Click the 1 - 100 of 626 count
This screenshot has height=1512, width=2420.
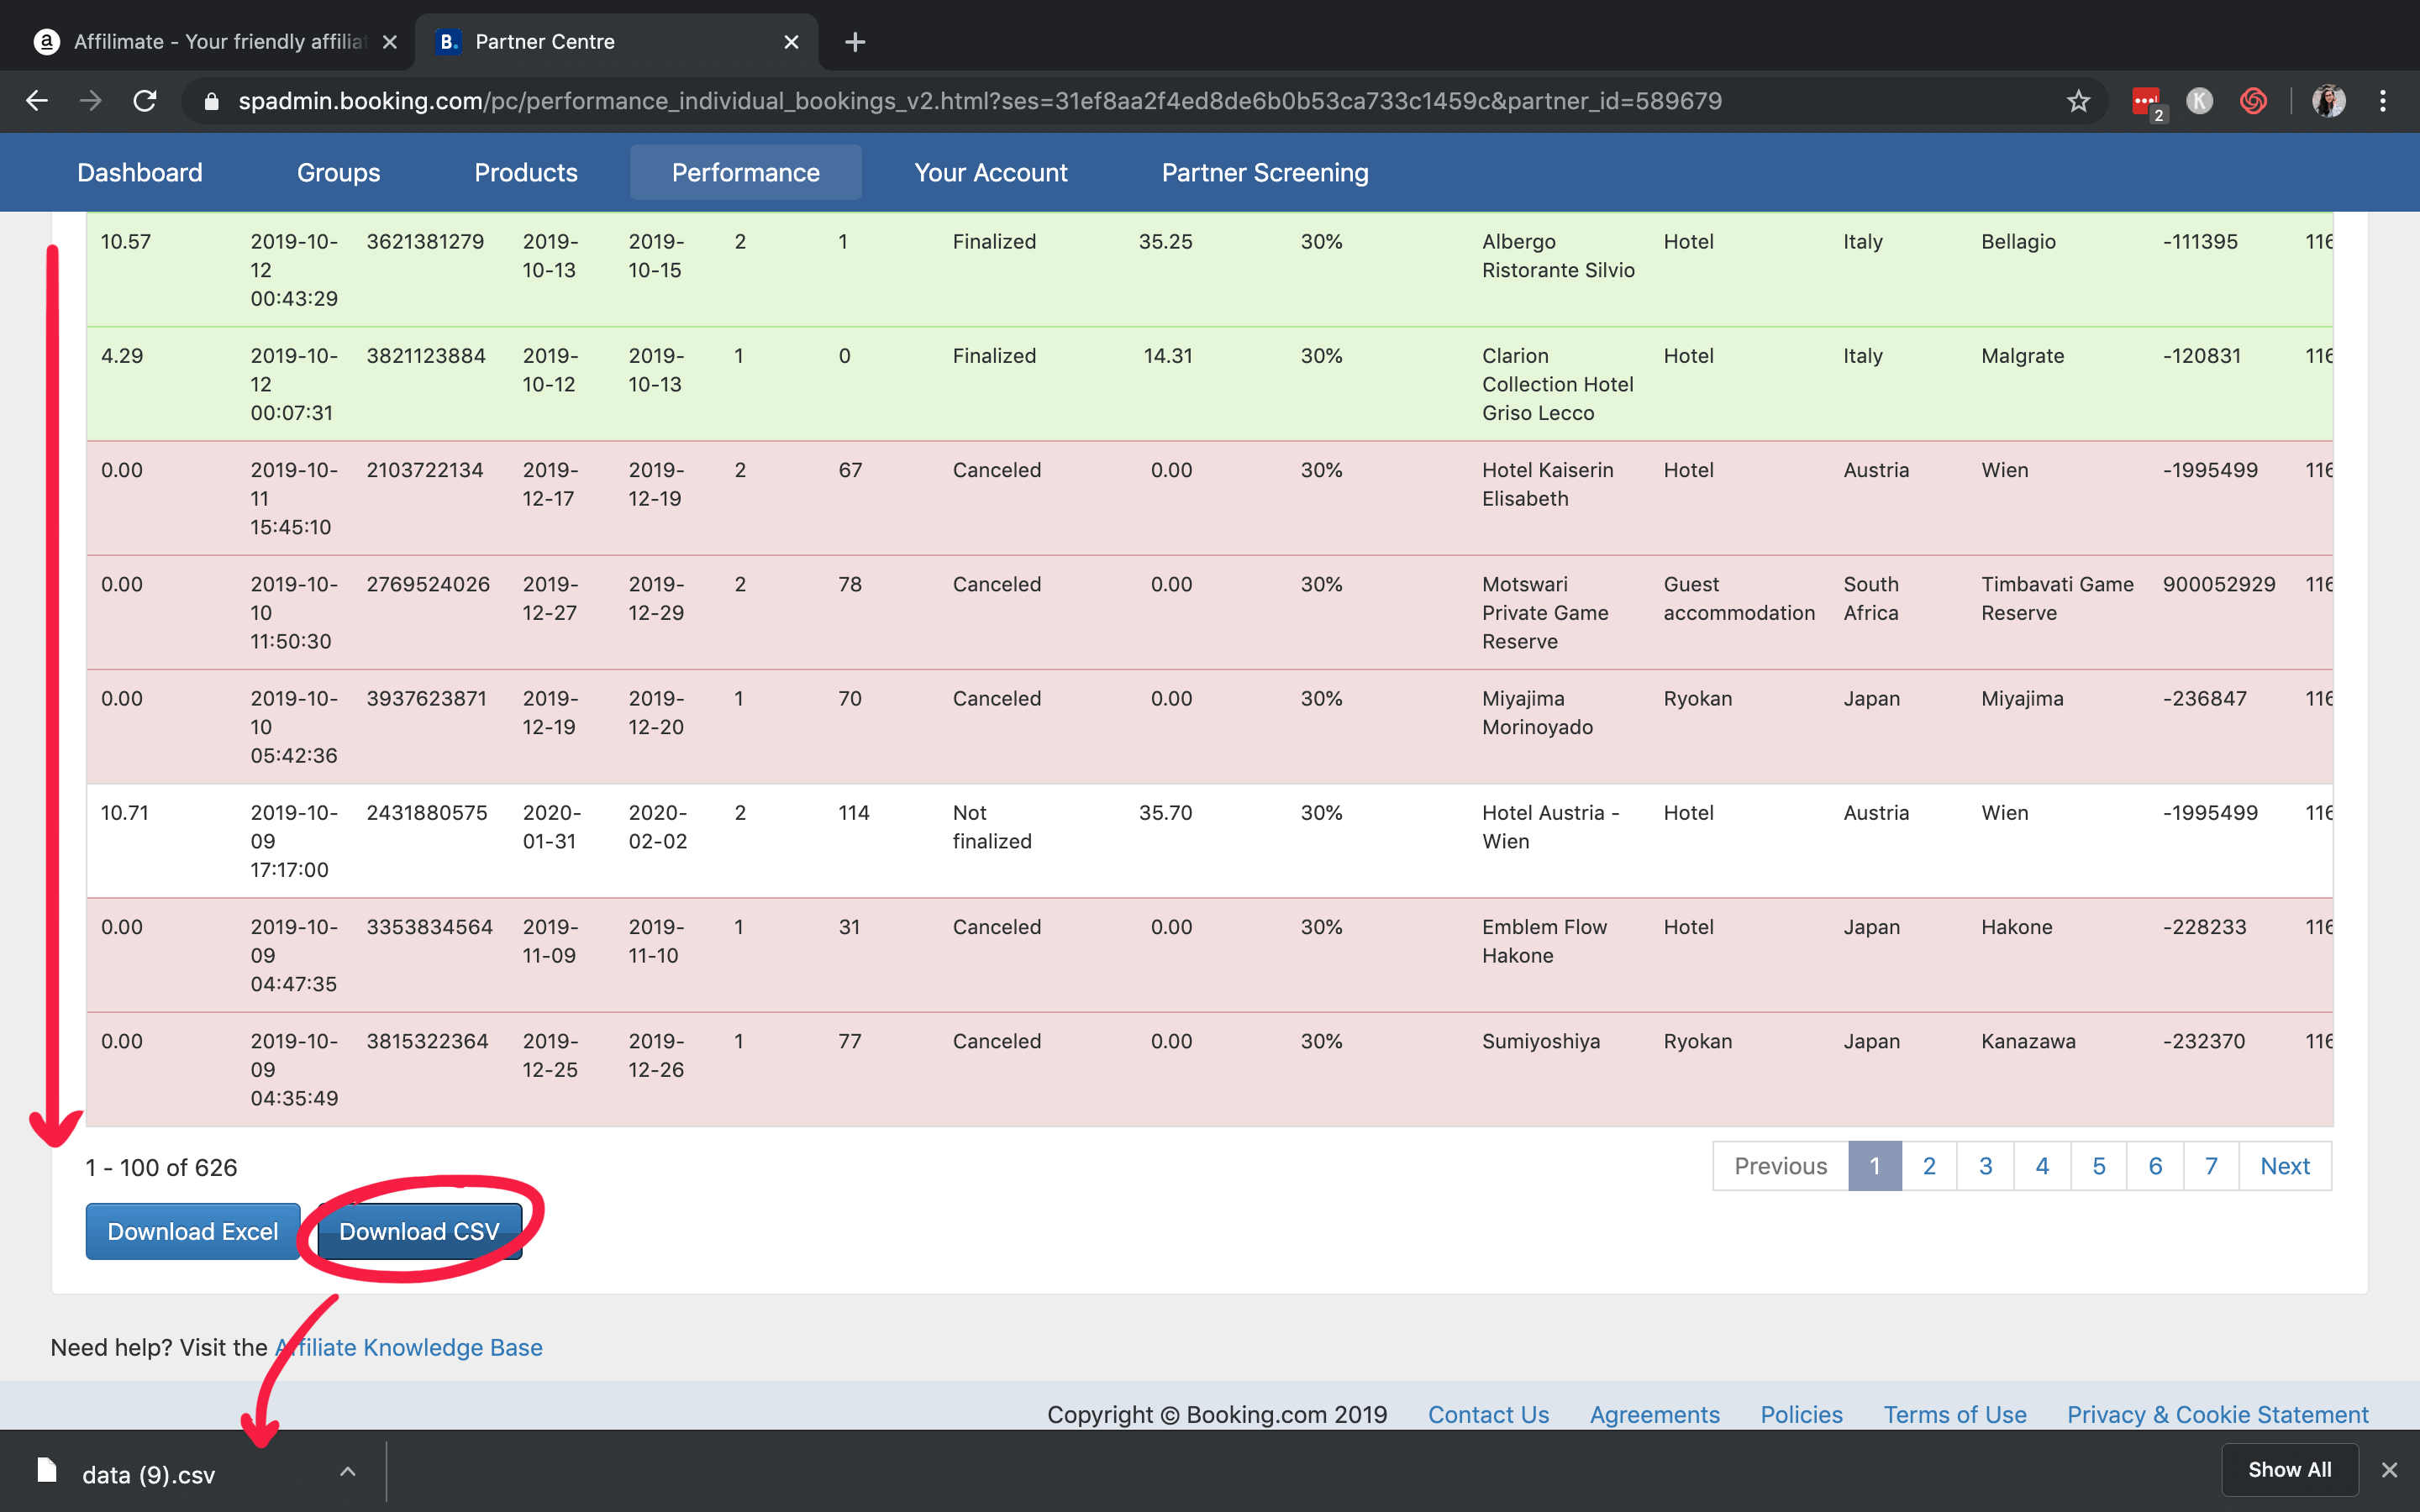point(161,1167)
